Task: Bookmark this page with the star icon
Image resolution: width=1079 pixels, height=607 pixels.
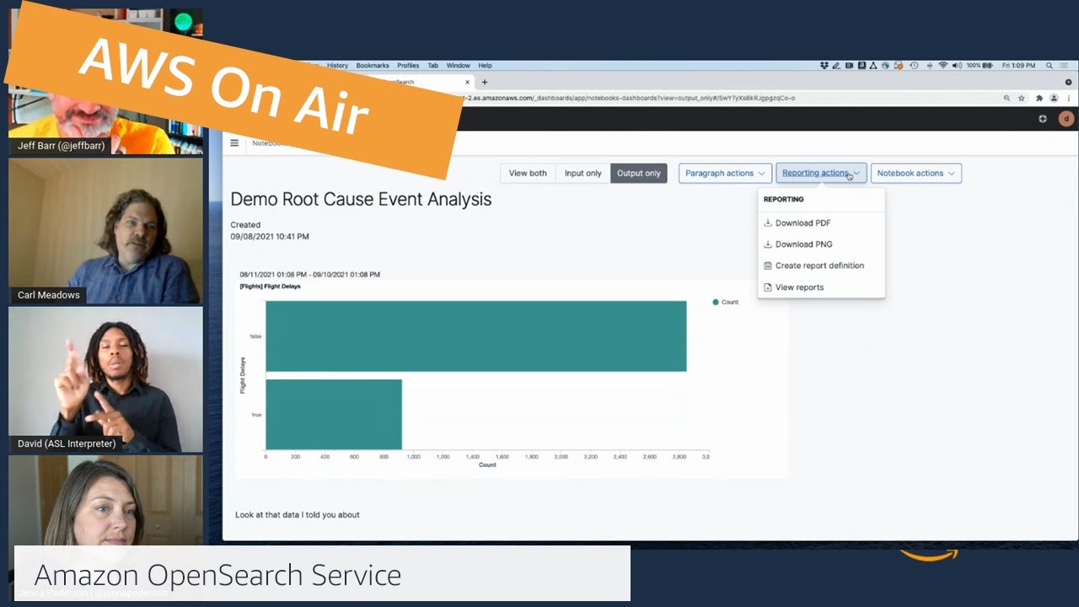Action: (x=1022, y=98)
